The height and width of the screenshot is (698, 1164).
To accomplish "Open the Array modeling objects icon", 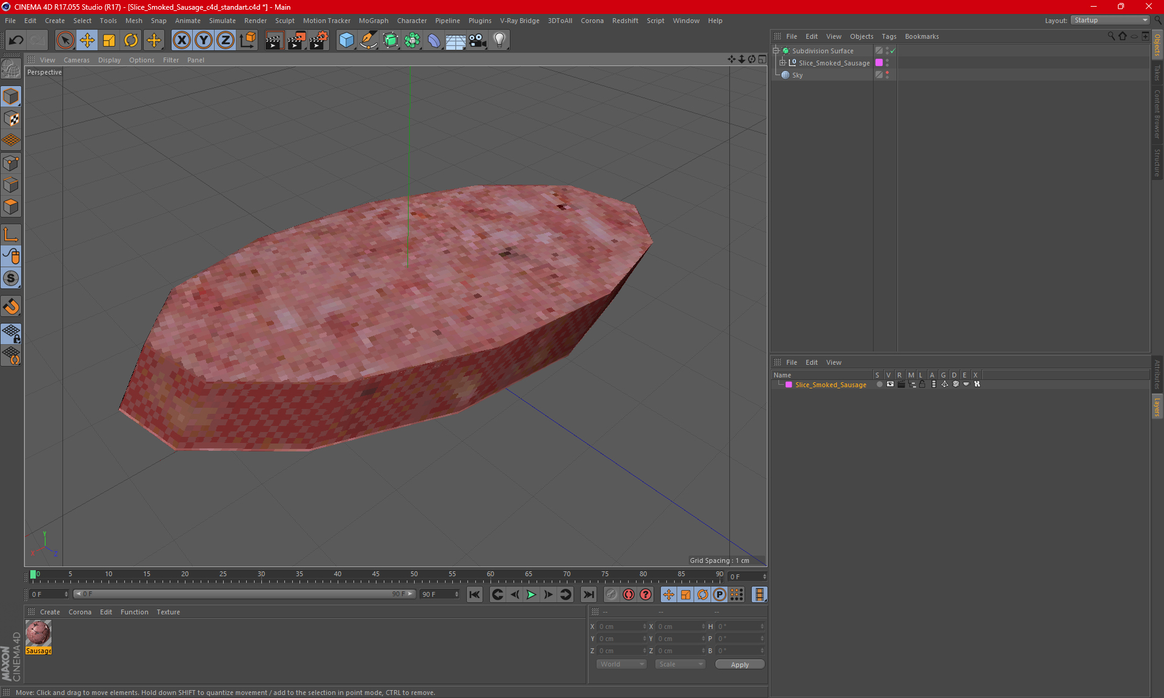I will (x=412, y=41).
